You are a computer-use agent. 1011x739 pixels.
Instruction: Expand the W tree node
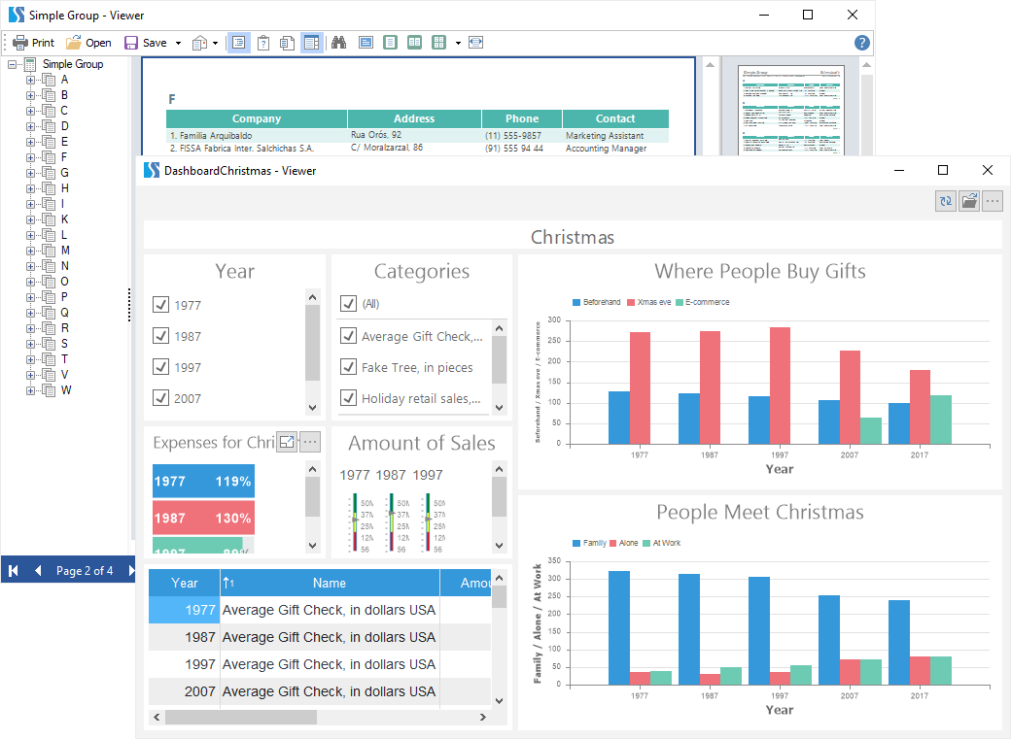pyautogui.click(x=30, y=390)
